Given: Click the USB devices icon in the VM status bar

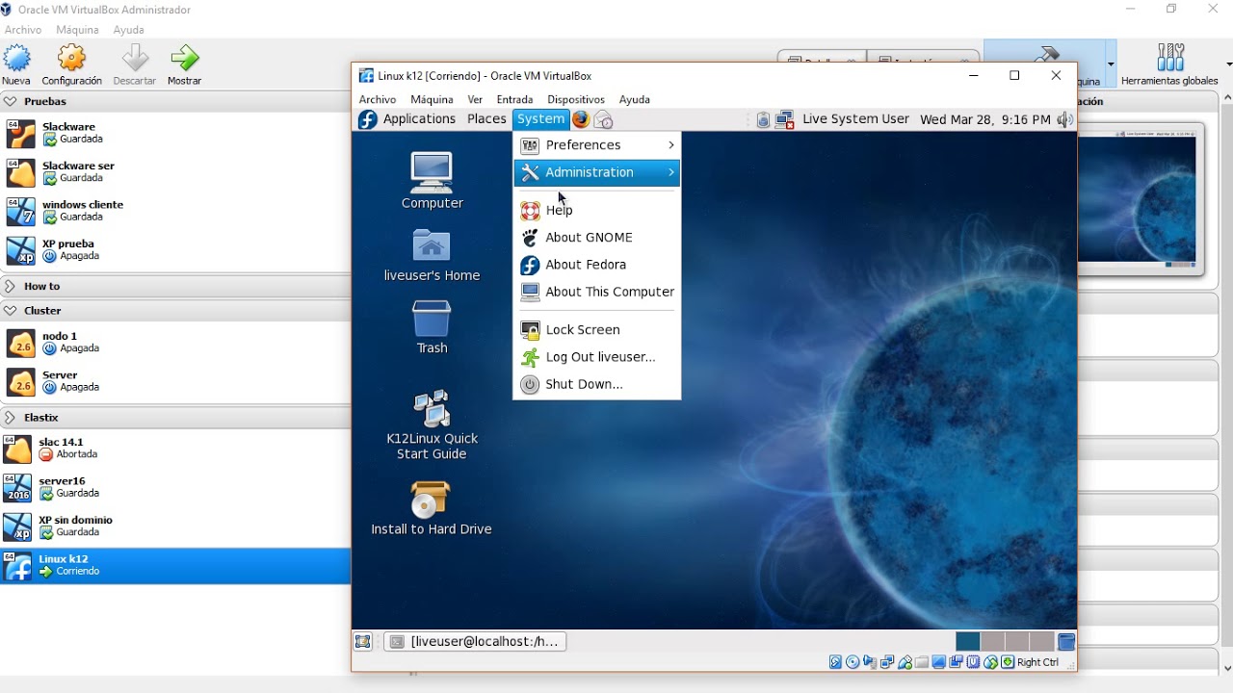Looking at the screenshot, I should coord(905,662).
